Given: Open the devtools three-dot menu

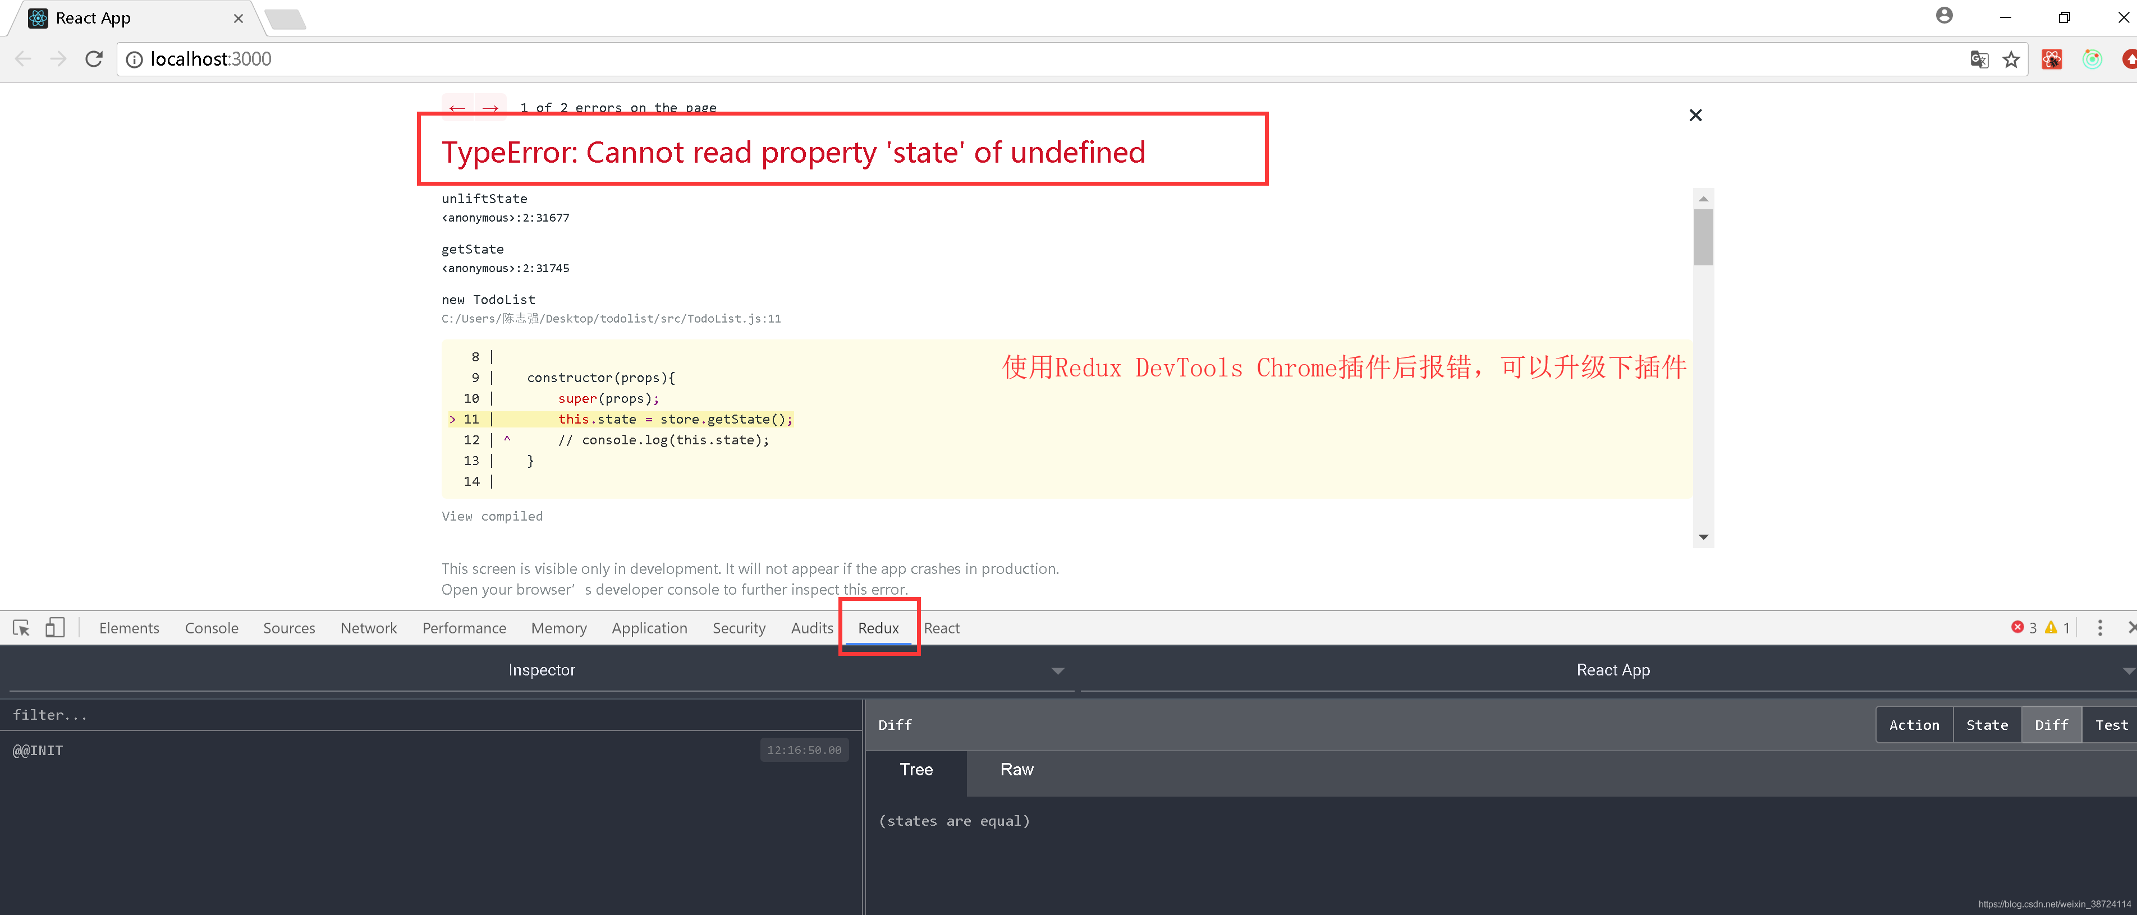Looking at the screenshot, I should (x=2099, y=628).
